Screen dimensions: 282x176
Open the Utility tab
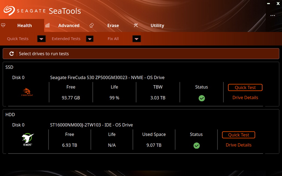pos(157,26)
